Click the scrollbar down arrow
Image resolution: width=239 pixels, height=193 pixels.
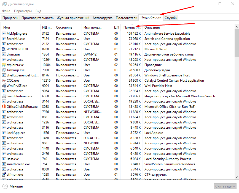pos(237,177)
